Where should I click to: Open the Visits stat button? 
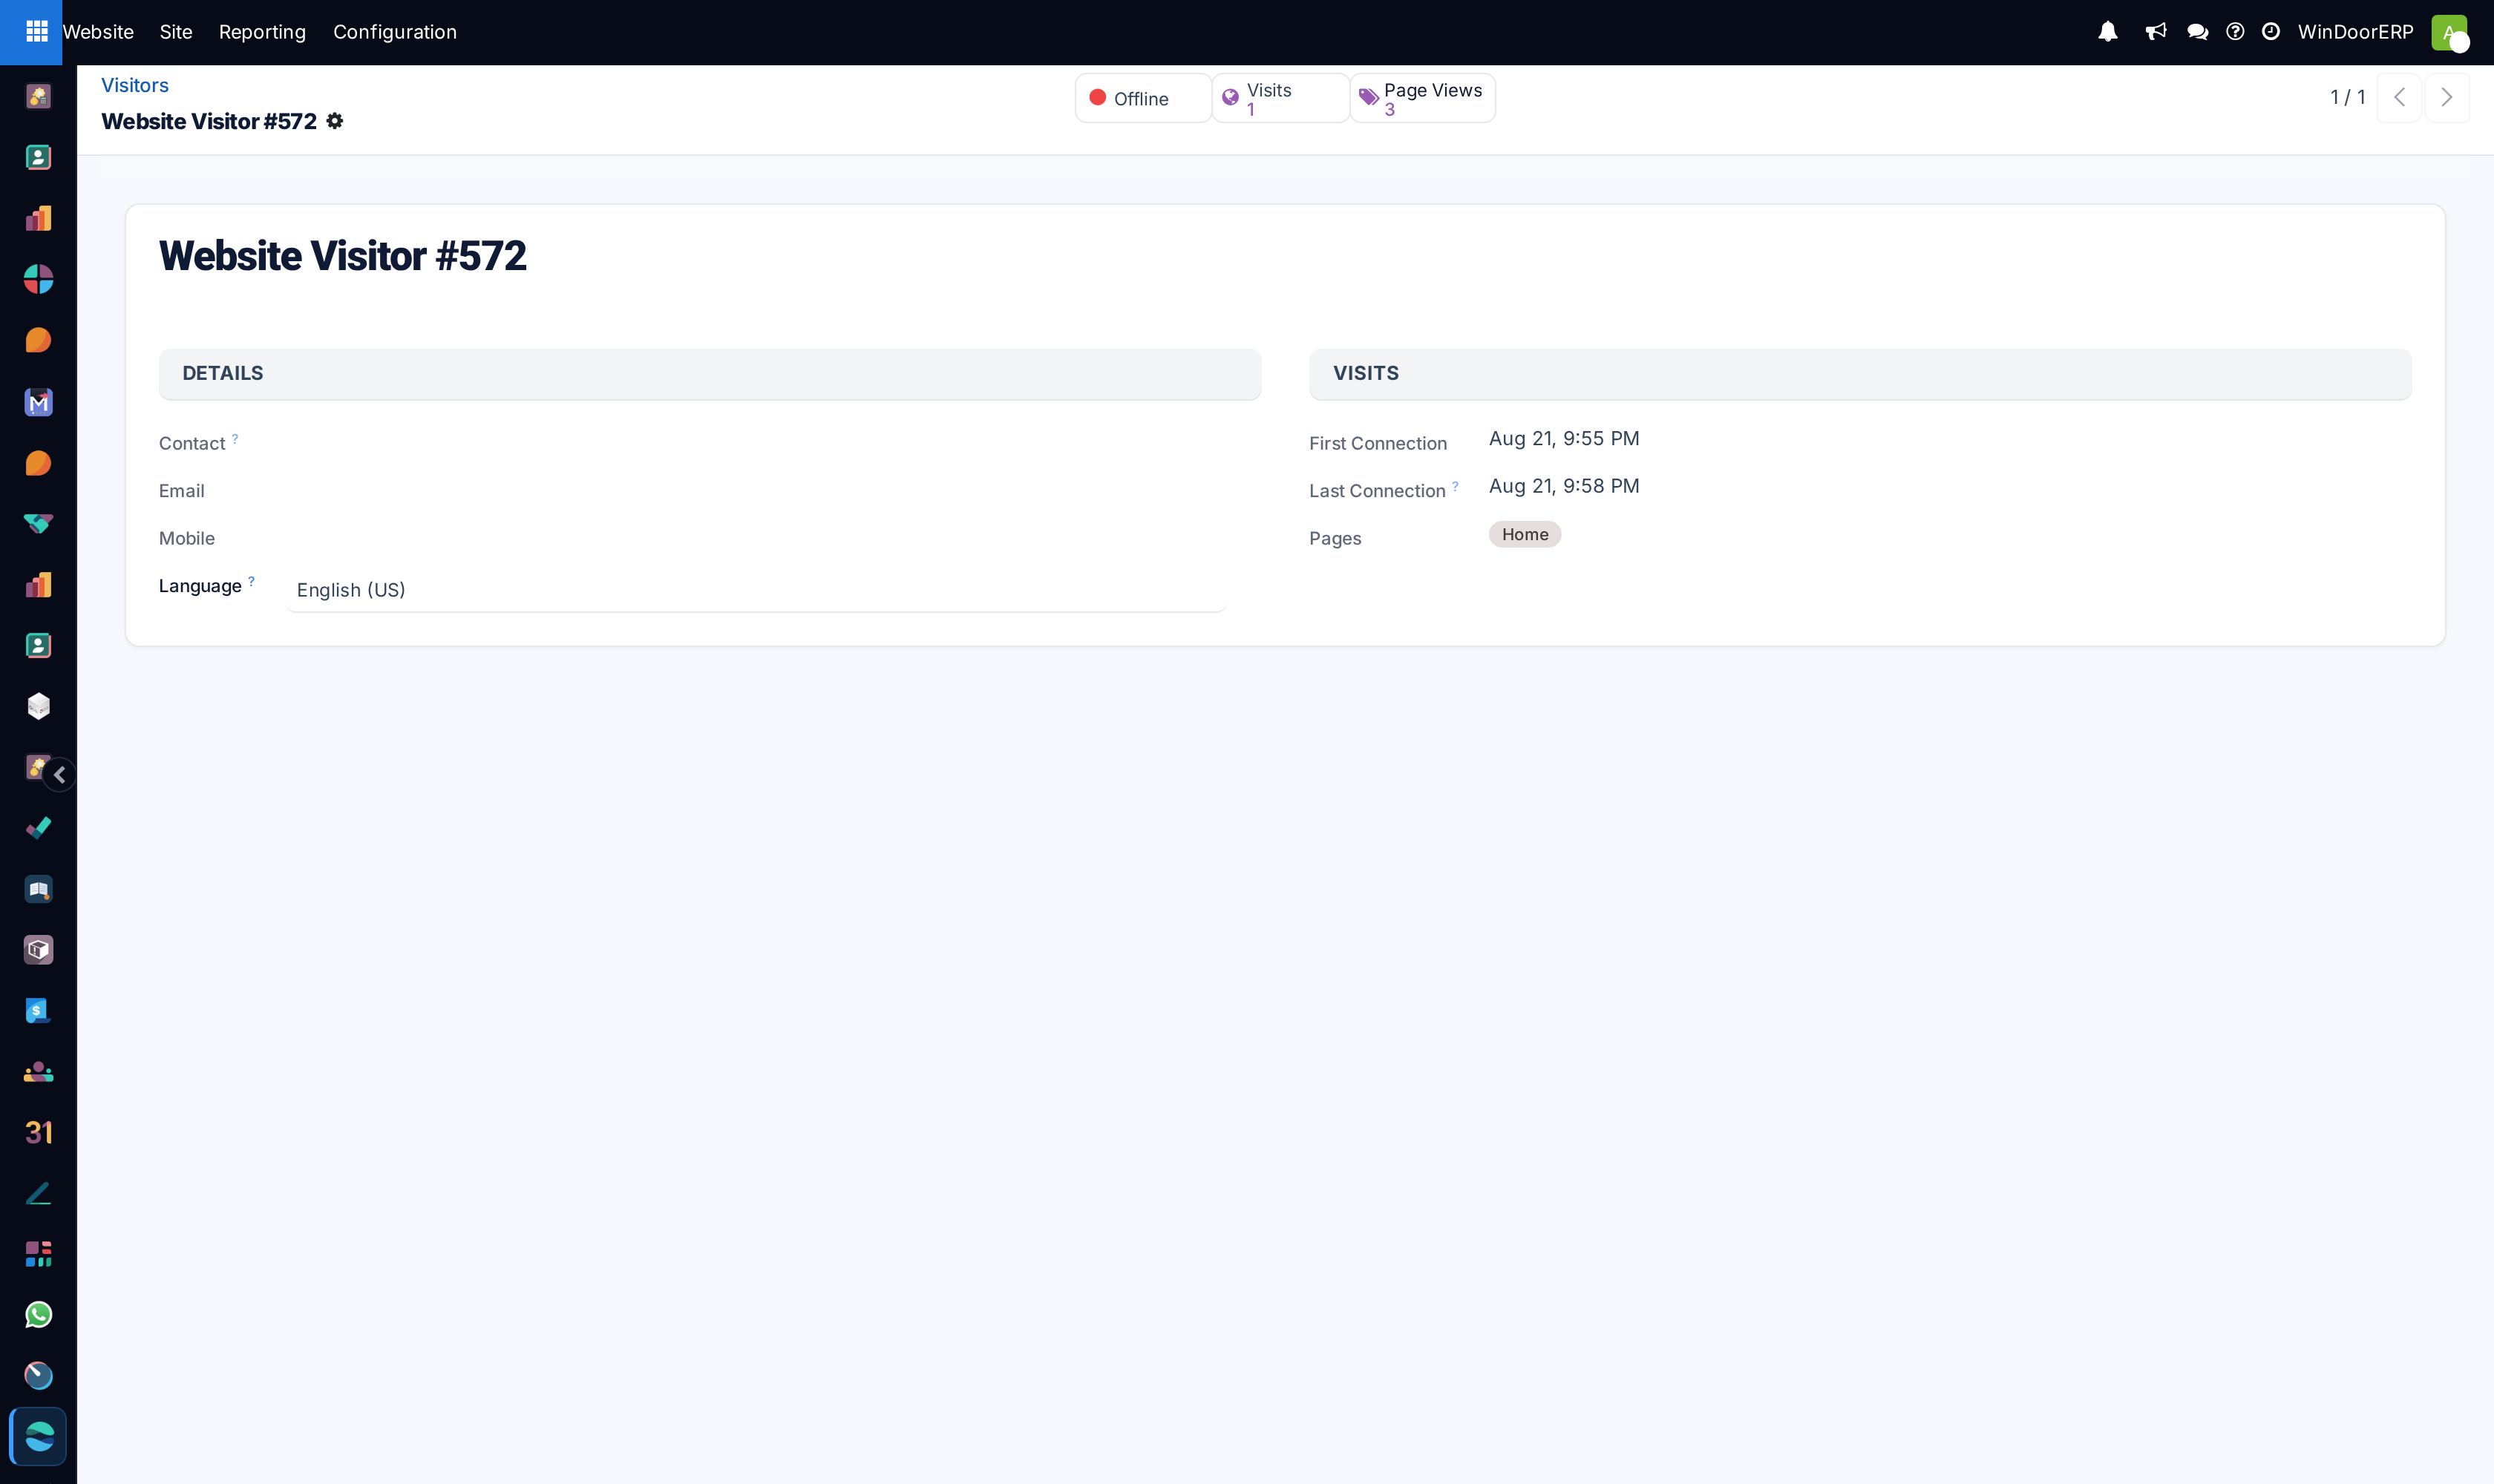(1280, 98)
